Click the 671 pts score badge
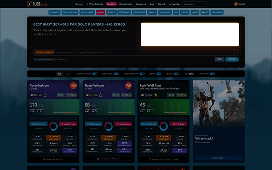 (x=71, y=95)
